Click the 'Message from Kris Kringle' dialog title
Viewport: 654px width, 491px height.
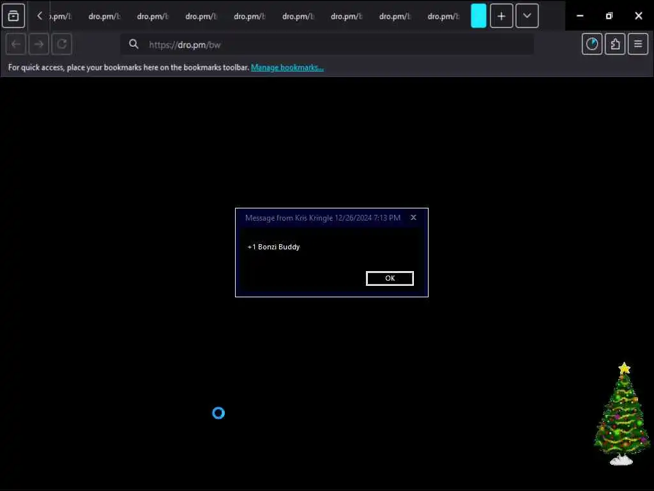click(x=323, y=217)
